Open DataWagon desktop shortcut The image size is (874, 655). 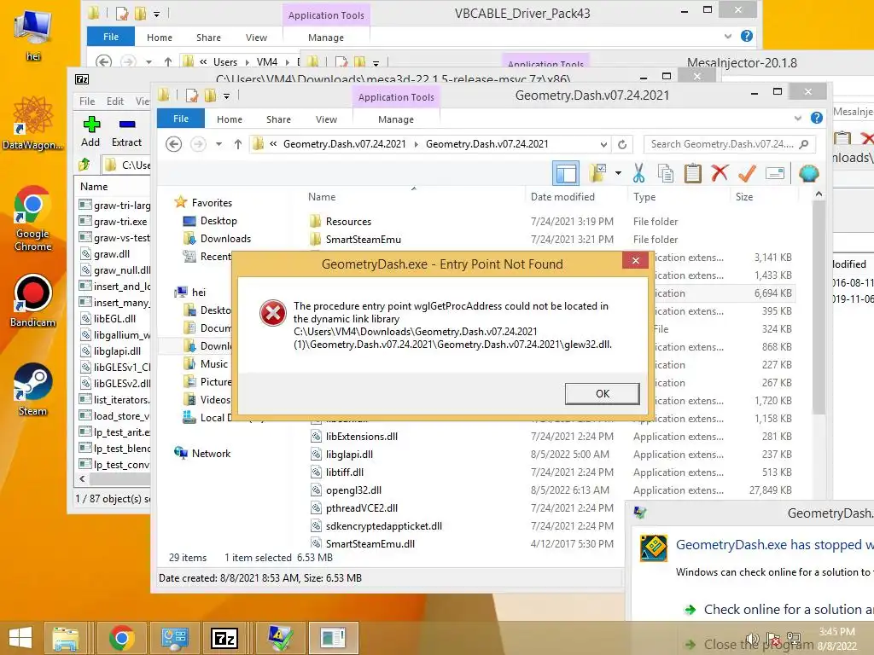33,124
